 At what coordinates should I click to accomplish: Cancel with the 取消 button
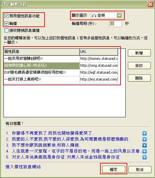(140, 170)
